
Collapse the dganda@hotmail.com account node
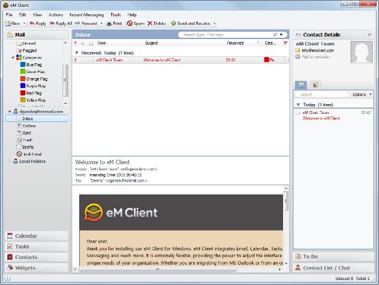(10, 112)
